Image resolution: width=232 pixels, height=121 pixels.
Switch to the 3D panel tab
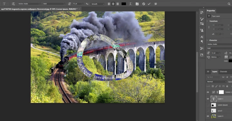[x=208, y=72]
